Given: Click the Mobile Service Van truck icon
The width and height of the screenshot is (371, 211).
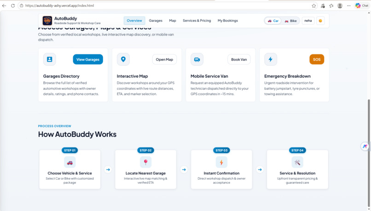Looking at the screenshot, I should click(x=197, y=59).
